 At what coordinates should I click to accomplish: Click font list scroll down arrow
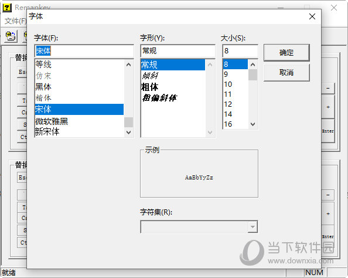coord(128,133)
